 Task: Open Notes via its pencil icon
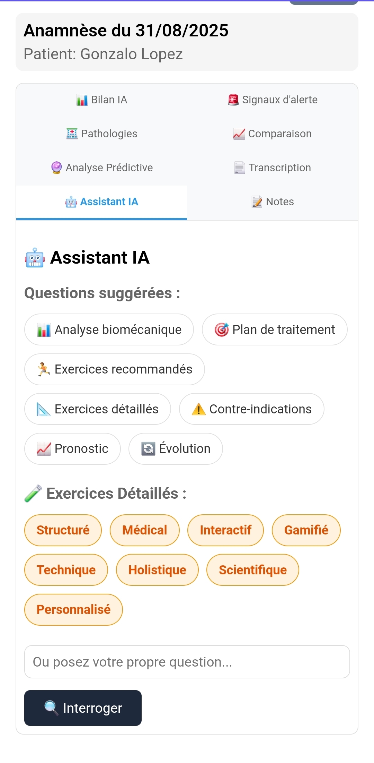tap(257, 202)
